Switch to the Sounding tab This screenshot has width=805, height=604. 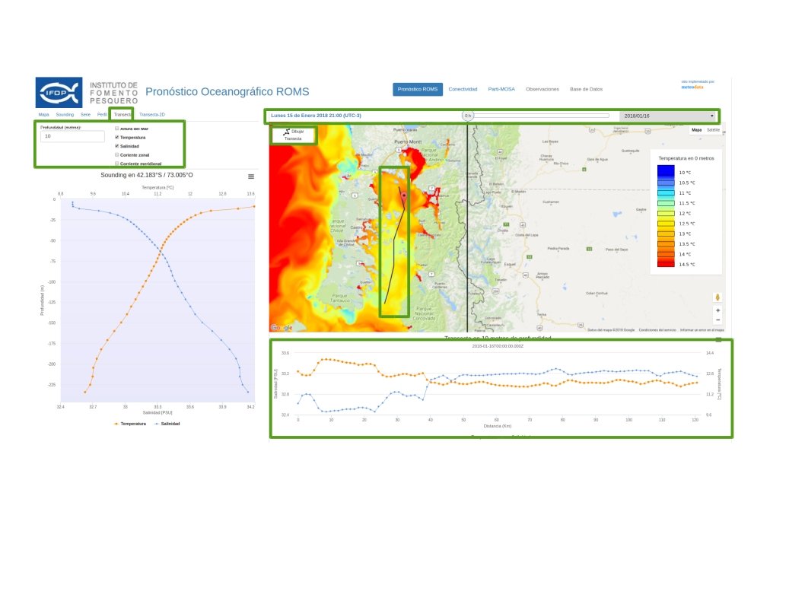65,114
